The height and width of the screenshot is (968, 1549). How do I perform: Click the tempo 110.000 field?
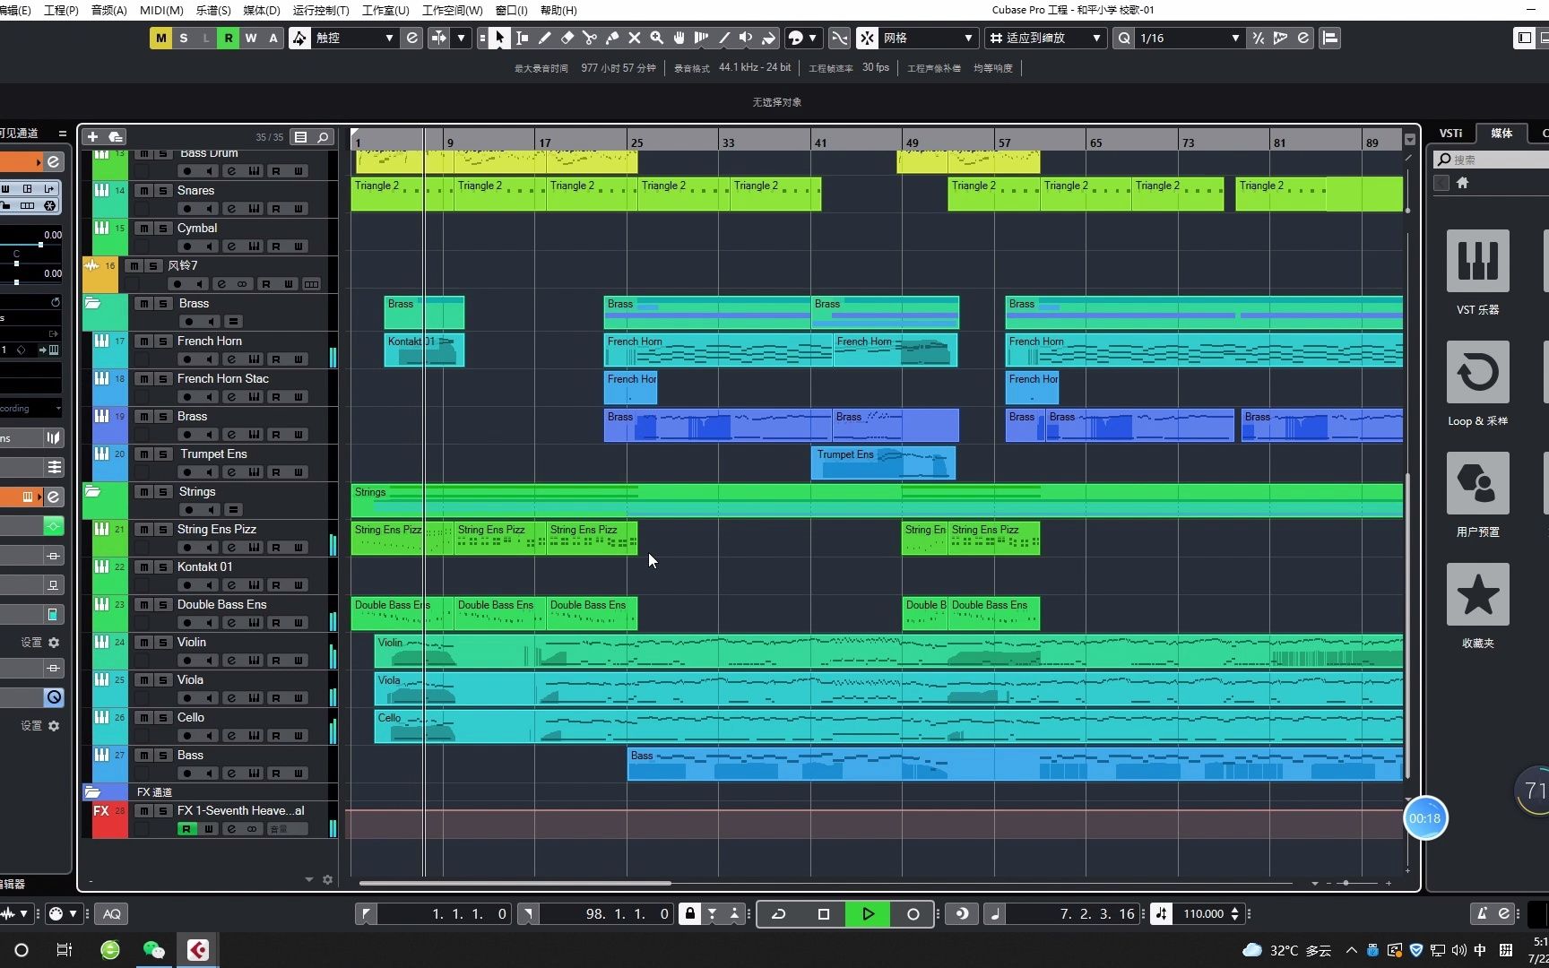coord(1203,913)
